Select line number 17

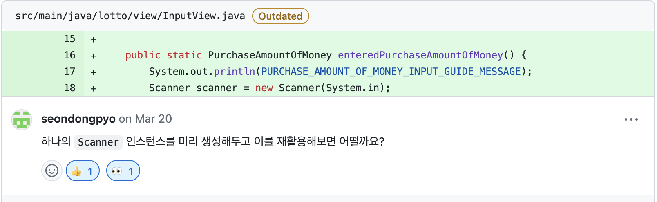coord(70,72)
